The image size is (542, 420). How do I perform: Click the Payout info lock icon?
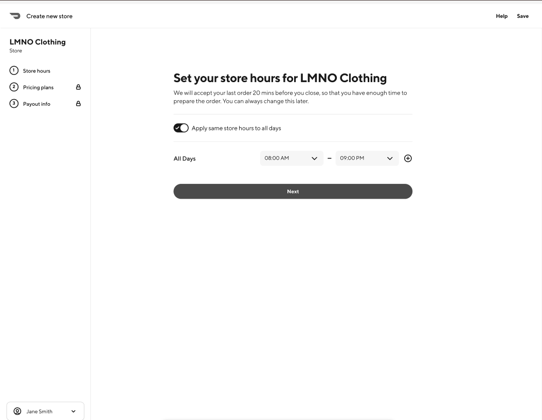[78, 104]
